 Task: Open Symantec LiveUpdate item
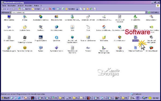click(25, 49)
